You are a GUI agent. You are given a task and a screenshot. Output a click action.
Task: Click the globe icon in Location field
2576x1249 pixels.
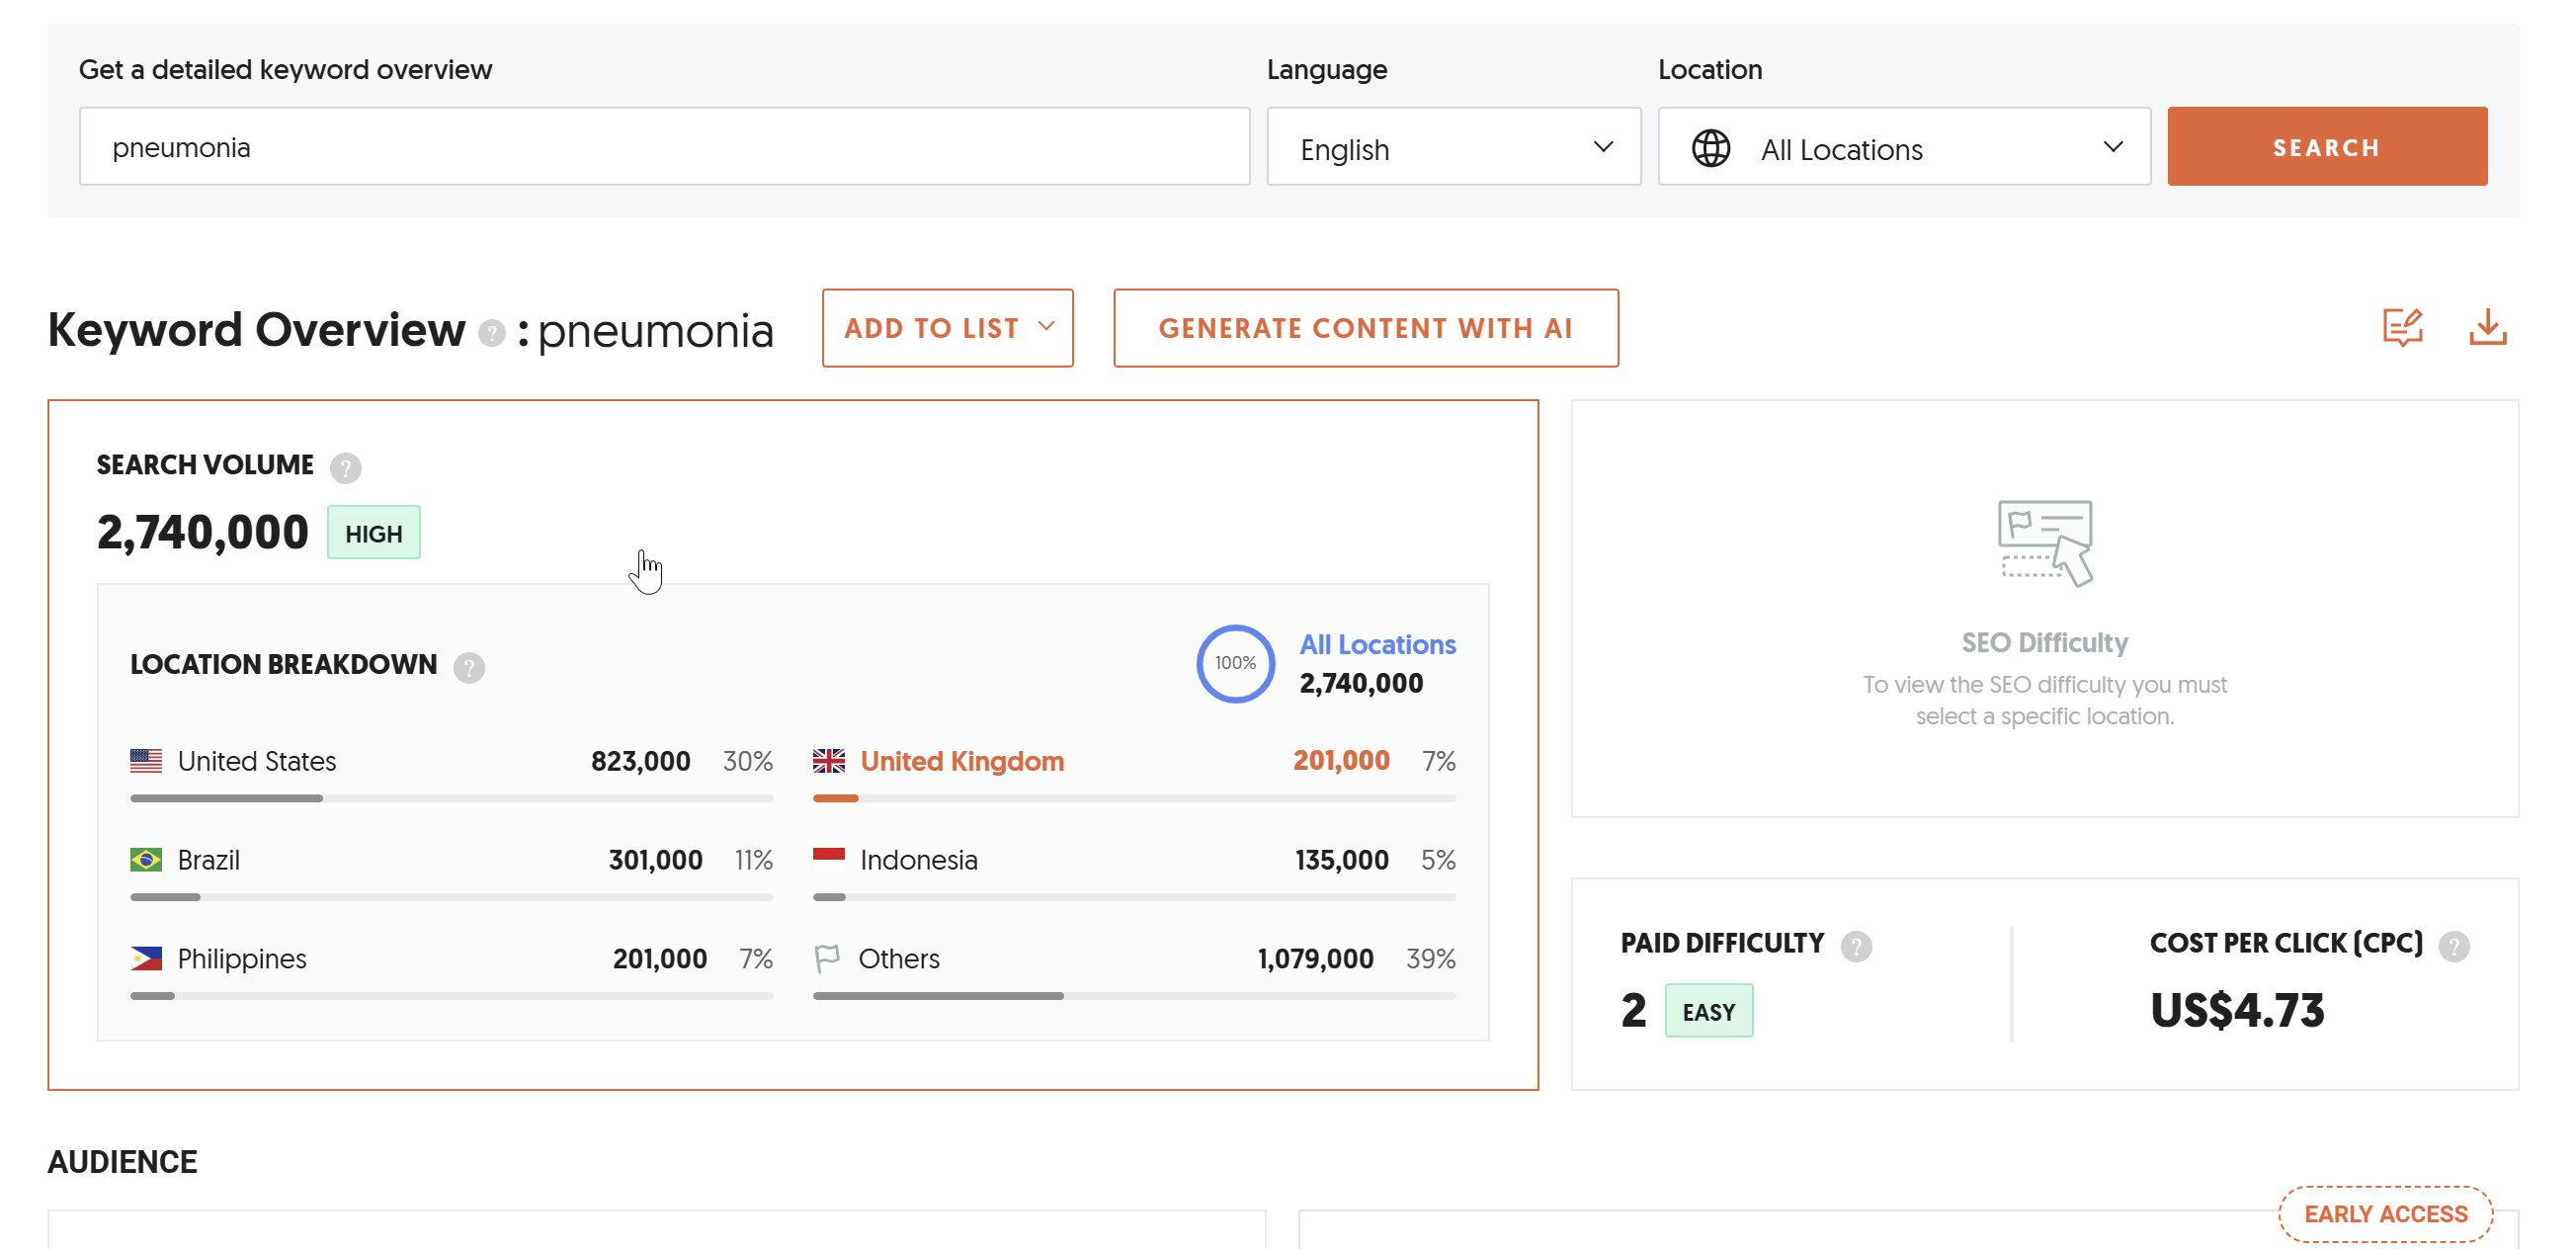(x=1711, y=148)
